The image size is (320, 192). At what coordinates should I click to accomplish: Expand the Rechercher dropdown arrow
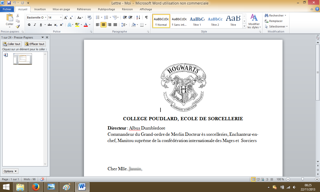(285, 15)
